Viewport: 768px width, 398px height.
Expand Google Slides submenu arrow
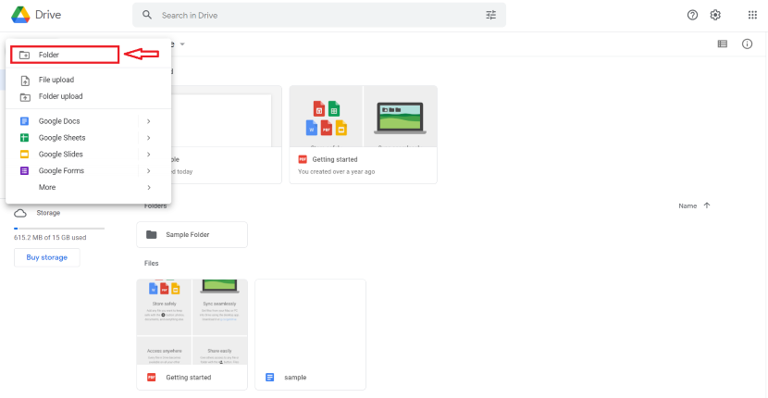pyautogui.click(x=148, y=155)
